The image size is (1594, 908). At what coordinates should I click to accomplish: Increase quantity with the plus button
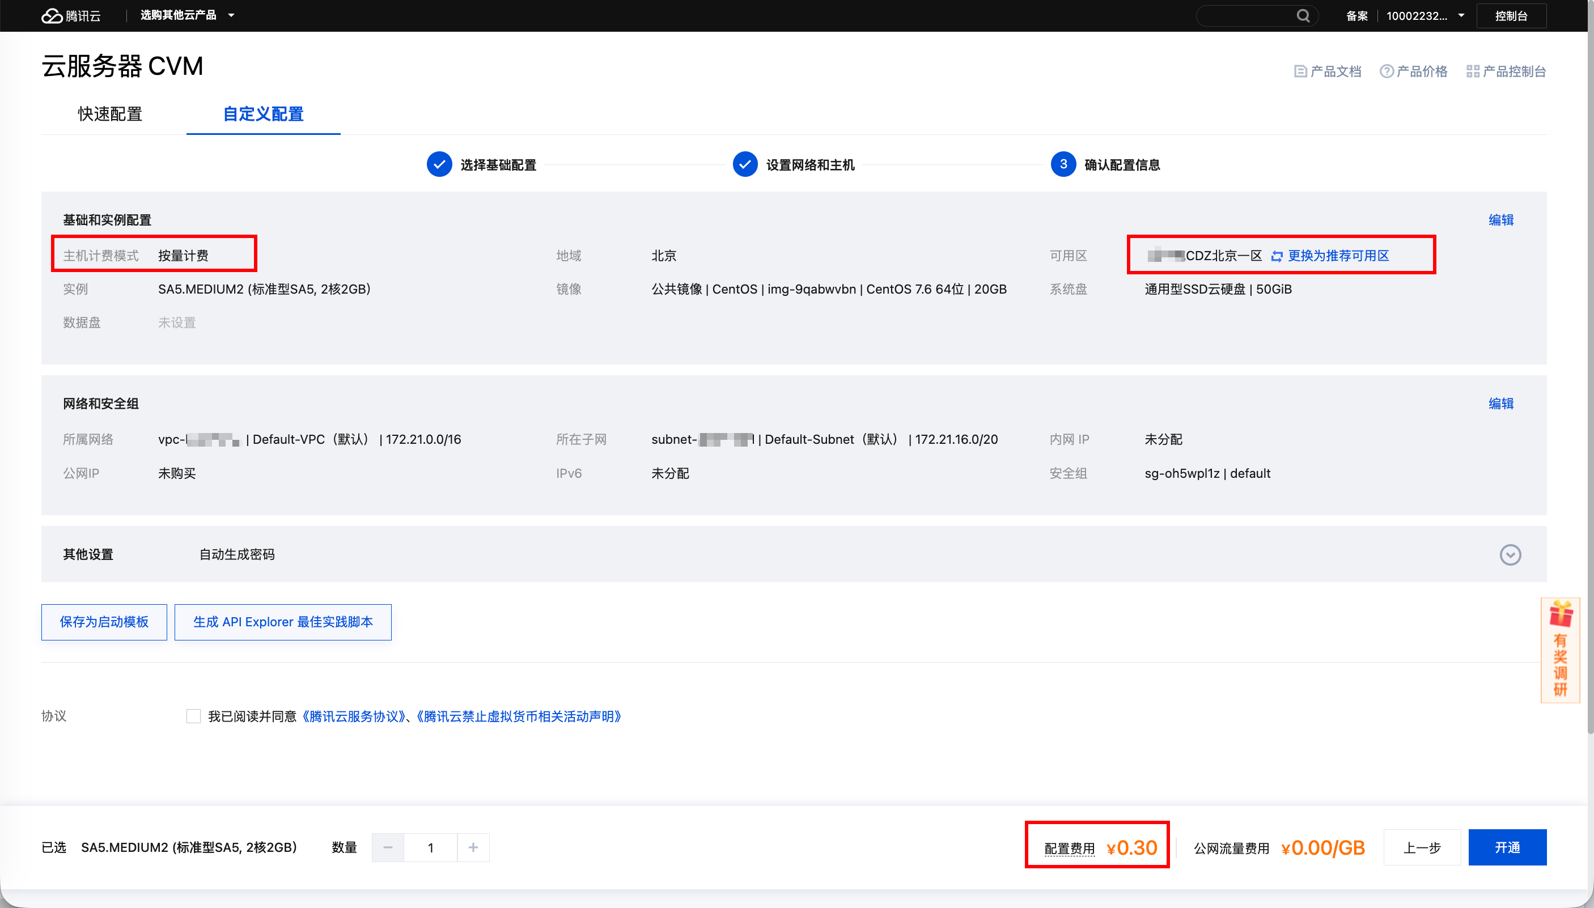click(x=473, y=847)
